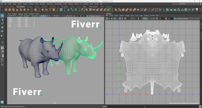Open the Cut/Sew menu in UV Editor
This screenshot has height=108, width=202.
pyautogui.click(x=121, y=16)
